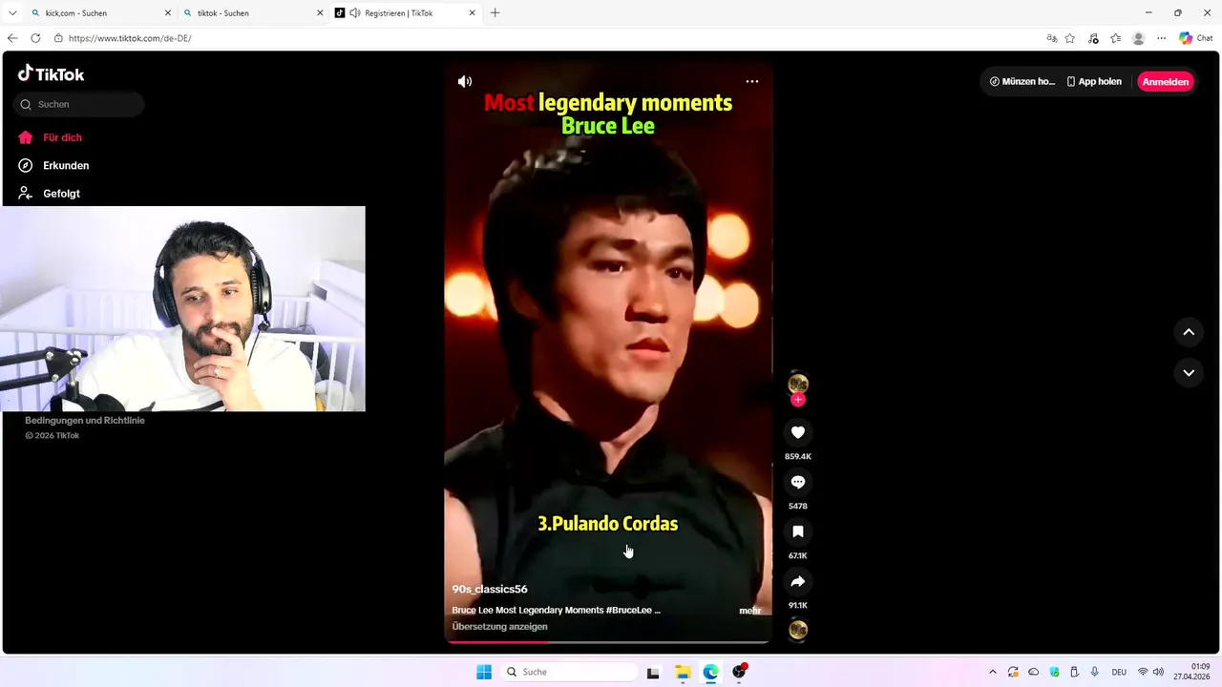Close the Registrieren | TikTok tab

pyautogui.click(x=472, y=13)
